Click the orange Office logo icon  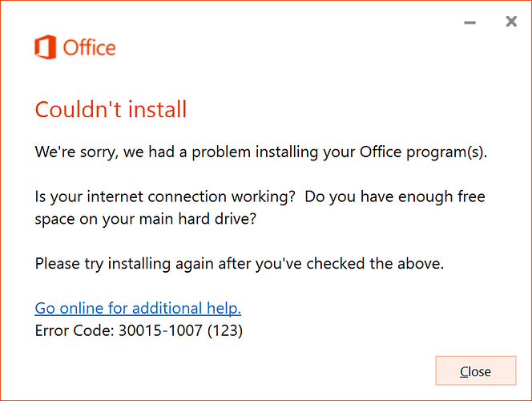coord(48,48)
